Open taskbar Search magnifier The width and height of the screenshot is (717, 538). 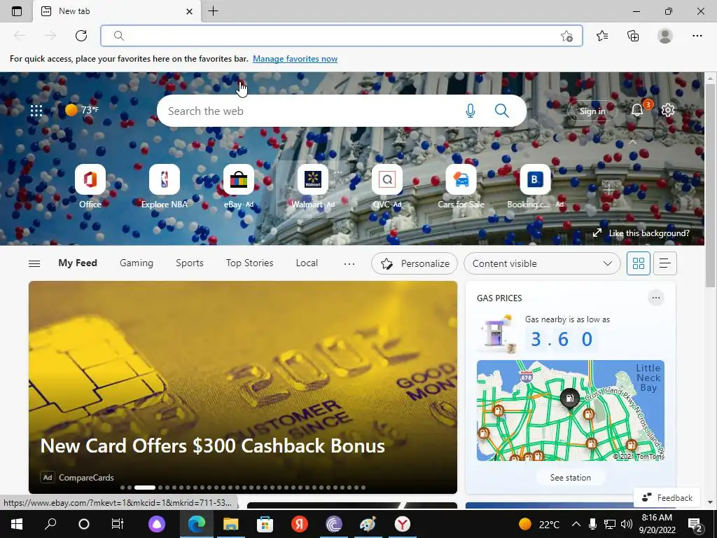(50, 524)
